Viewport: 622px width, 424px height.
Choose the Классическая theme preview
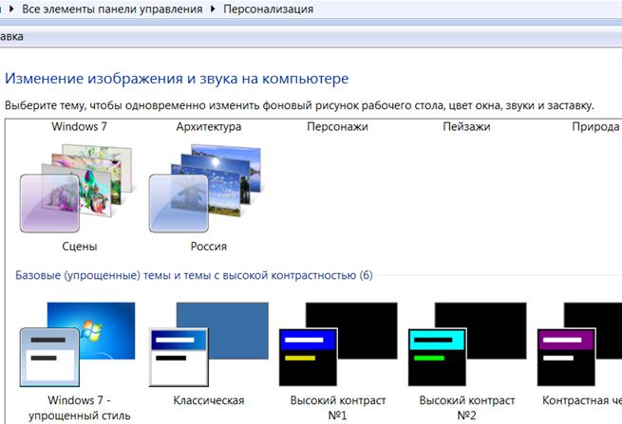(209, 344)
